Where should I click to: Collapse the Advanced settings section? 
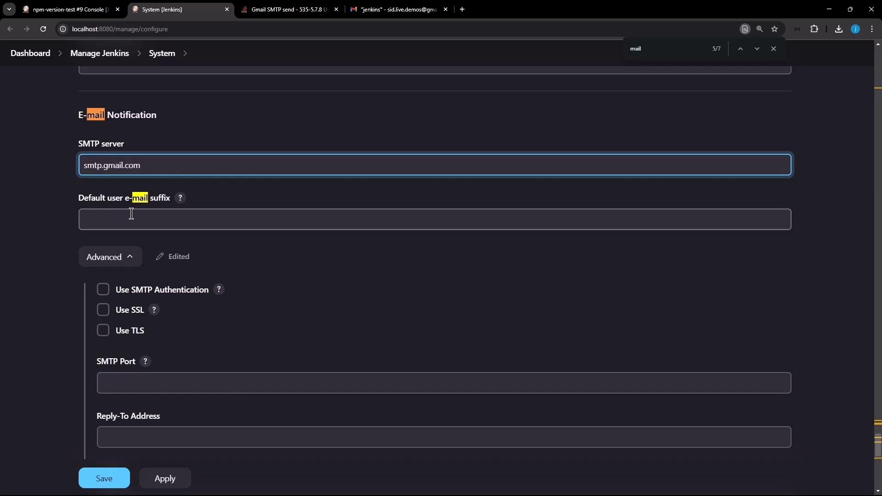pyautogui.click(x=110, y=257)
